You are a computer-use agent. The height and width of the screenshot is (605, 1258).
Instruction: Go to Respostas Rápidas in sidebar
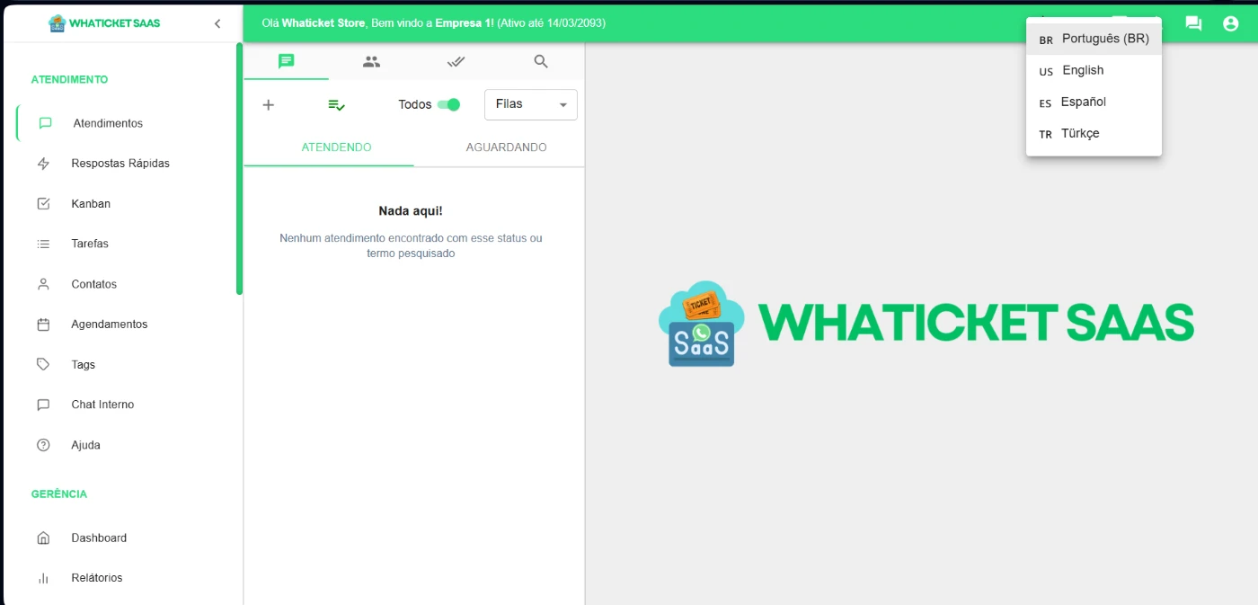point(120,164)
